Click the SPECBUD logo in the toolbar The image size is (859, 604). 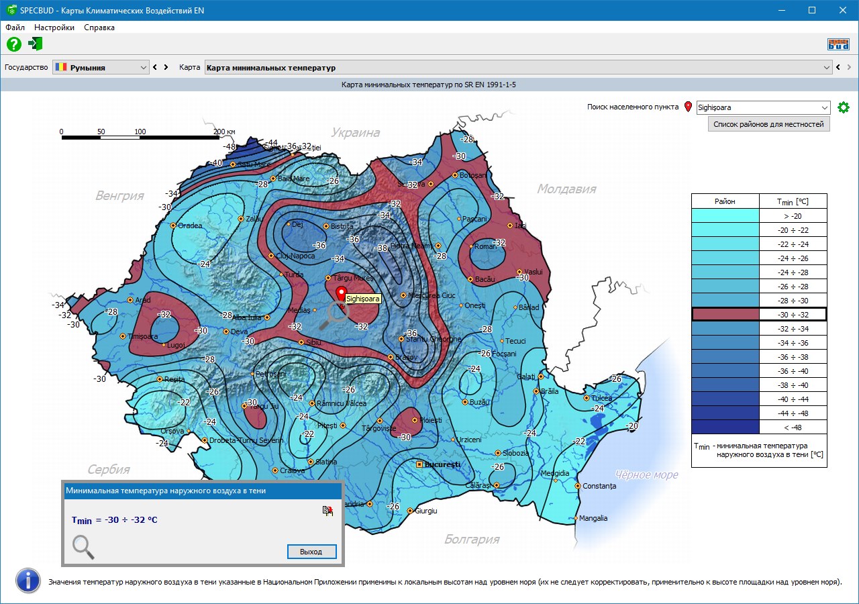(838, 44)
